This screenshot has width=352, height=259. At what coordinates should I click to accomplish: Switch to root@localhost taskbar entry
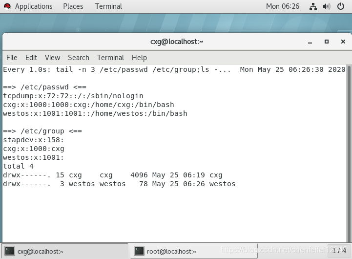[x=194, y=251]
